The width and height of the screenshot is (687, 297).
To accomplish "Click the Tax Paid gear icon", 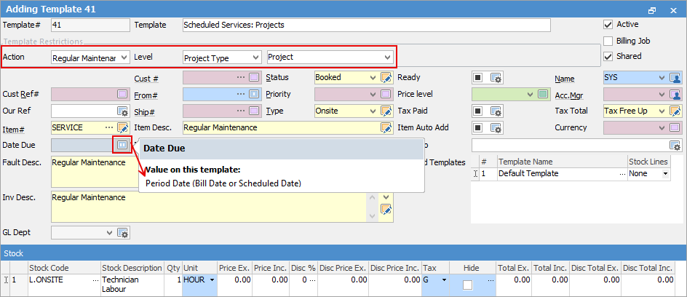I will pyautogui.click(x=496, y=111).
